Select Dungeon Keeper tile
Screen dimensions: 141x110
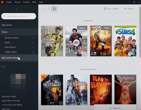(x=125, y=89)
